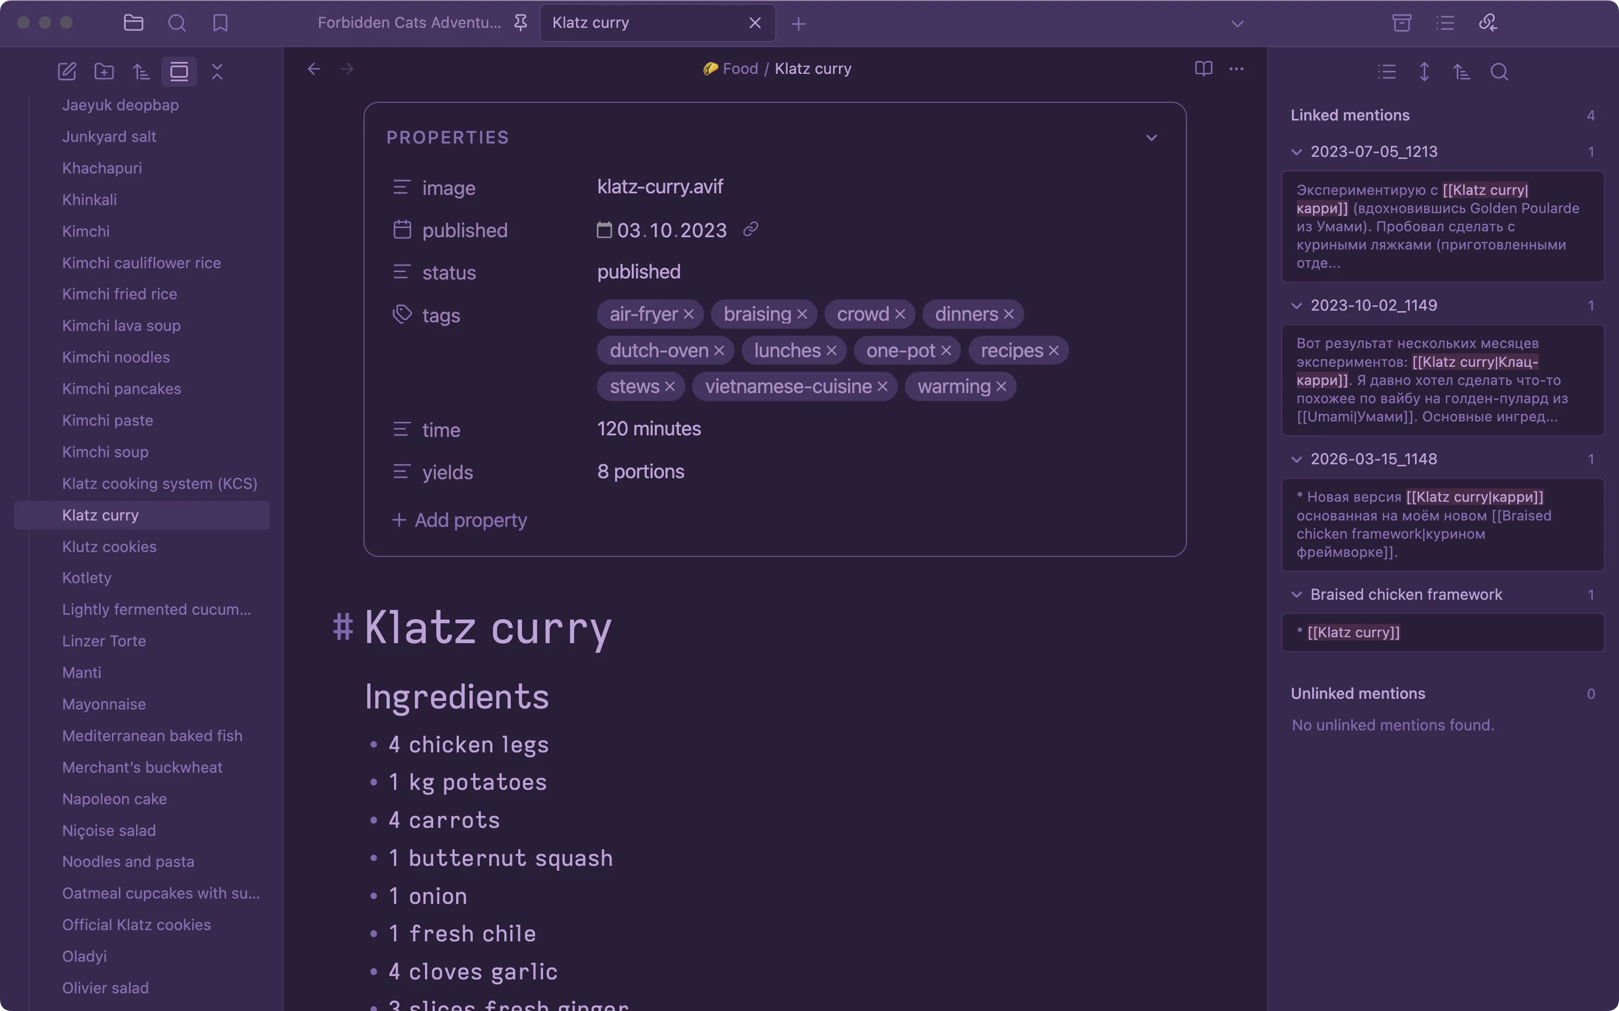Remove the braising tag
1619x1011 pixels.
point(802,314)
